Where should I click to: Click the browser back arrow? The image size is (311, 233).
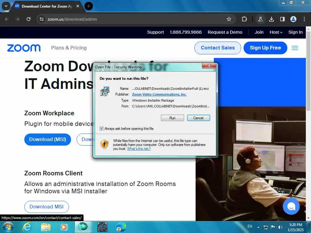pos(7,19)
